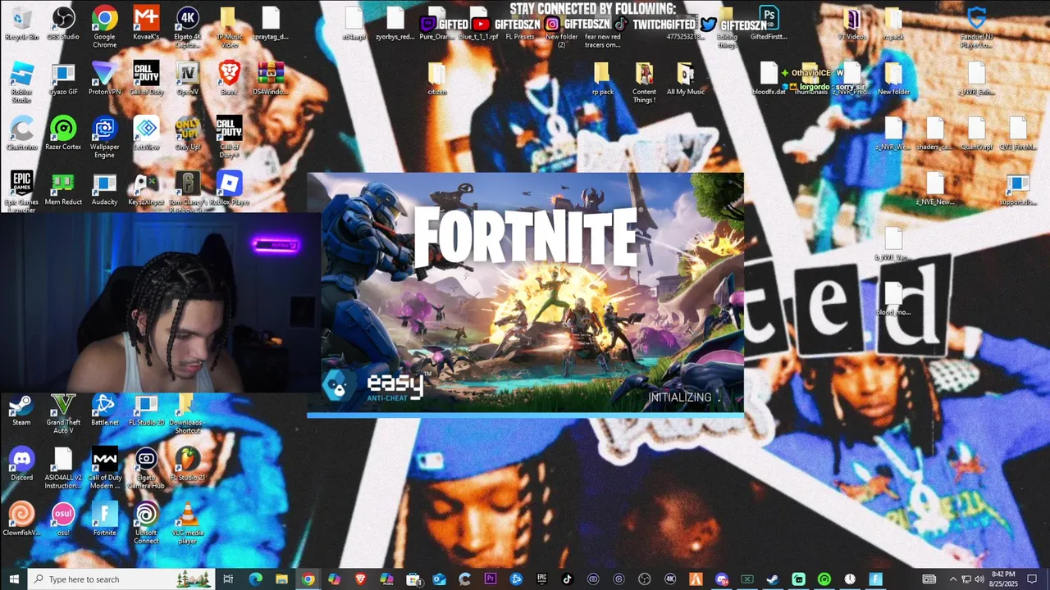The image size is (1050, 590).
Task: Open the clock showing 8:42 PM
Action: [x=1003, y=579]
